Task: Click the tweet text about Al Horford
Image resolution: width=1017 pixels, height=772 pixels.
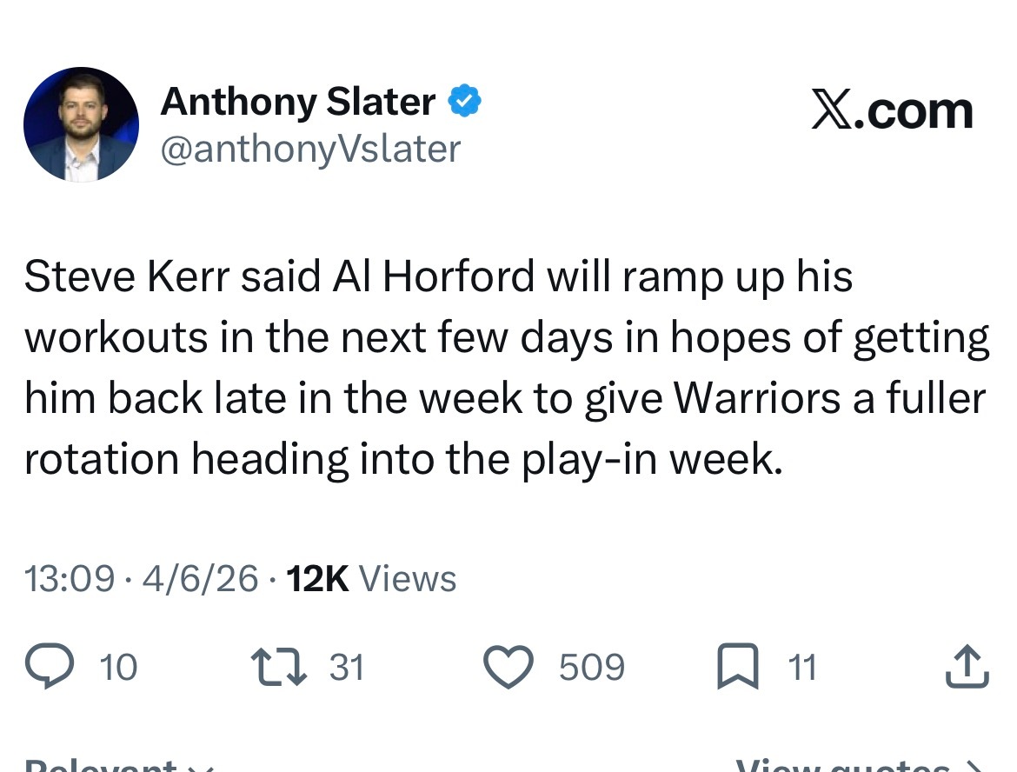Action: point(506,369)
